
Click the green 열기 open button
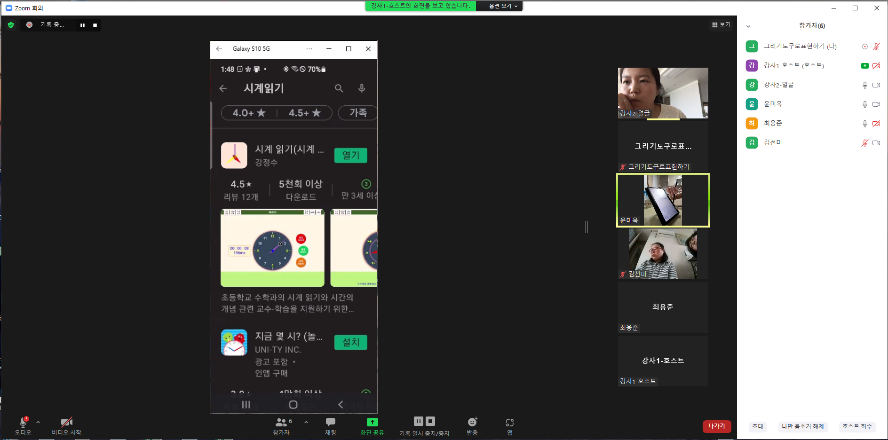point(351,155)
